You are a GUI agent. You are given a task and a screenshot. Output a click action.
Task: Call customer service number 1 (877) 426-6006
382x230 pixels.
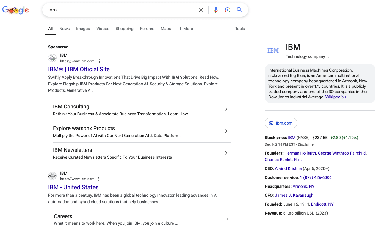tap(316, 177)
